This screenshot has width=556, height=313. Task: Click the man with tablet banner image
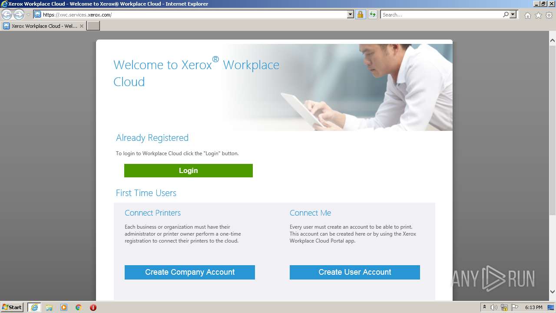339,87
